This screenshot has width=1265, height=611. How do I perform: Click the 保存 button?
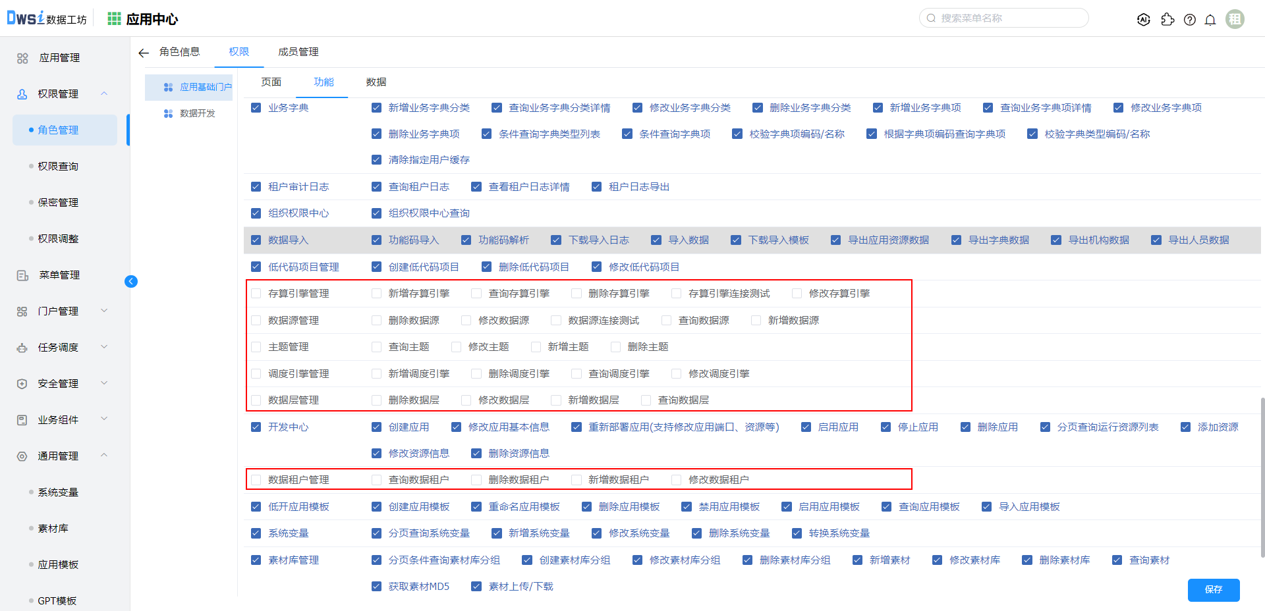(1213, 589)
